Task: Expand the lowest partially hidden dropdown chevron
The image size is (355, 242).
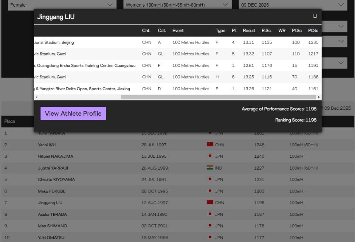Action: click(x=341, y=63)
